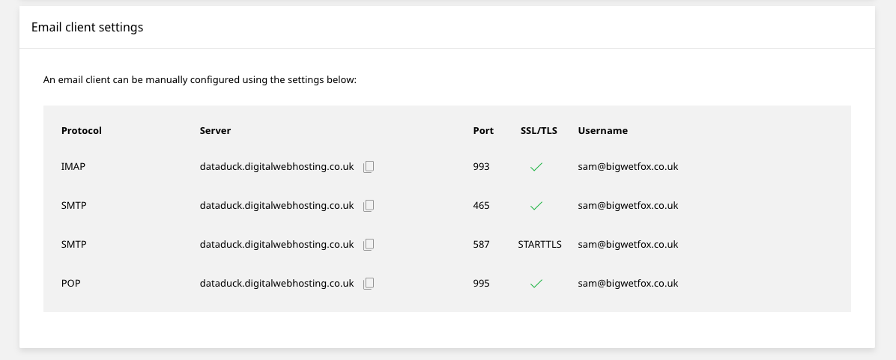The image size is (896, 360).
Task: Copy server address for SMTP port 587
Action: [x=369, y=245]
